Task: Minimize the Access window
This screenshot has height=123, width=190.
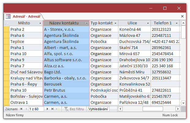Action: (x=151, y=8)
